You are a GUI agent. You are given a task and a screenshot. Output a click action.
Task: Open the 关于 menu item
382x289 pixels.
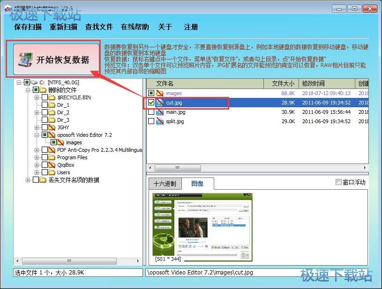(165, 27)
